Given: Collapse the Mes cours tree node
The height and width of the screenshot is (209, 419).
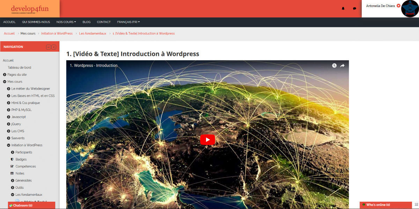Looking at the screenshot, I should click(5, 82).
